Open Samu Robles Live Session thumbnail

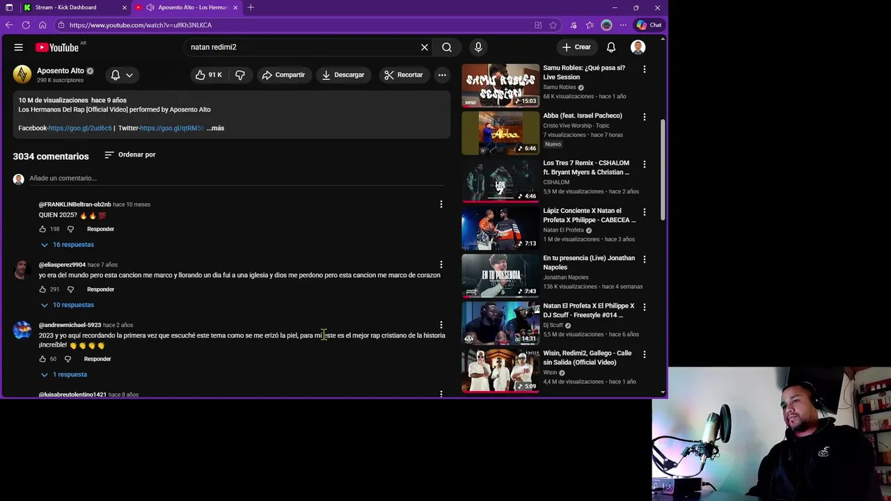click(500, 86)
